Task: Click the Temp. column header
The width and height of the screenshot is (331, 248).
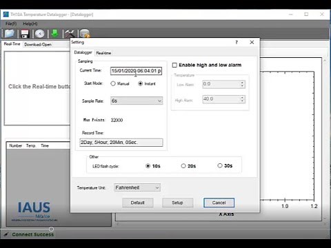Action: [31, 145]
